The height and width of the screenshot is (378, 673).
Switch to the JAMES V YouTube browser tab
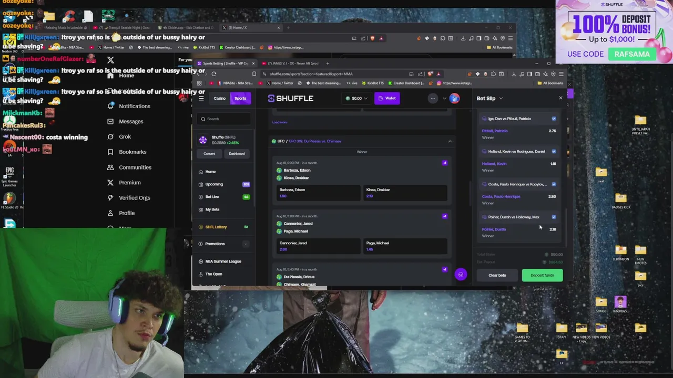pyautogui.click(x=291, y=64)
